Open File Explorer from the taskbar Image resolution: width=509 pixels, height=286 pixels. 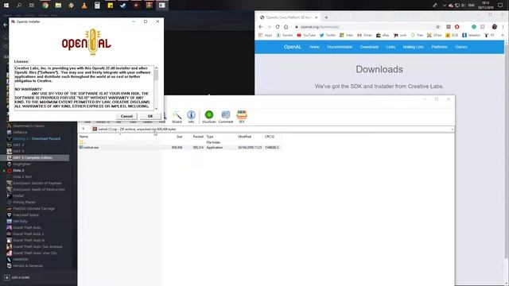point(58,6)
